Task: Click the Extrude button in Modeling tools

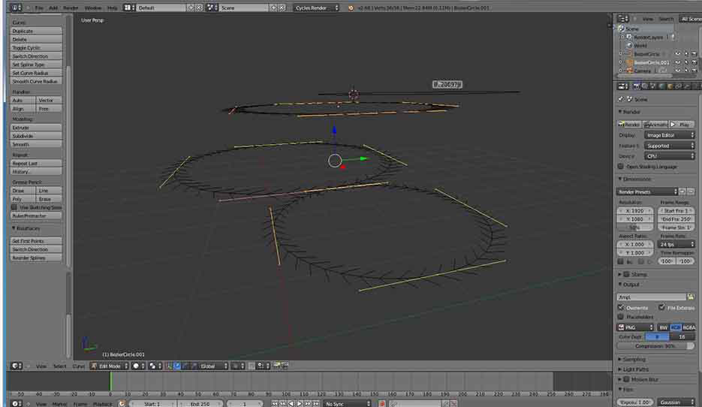Action: point(36,128)
